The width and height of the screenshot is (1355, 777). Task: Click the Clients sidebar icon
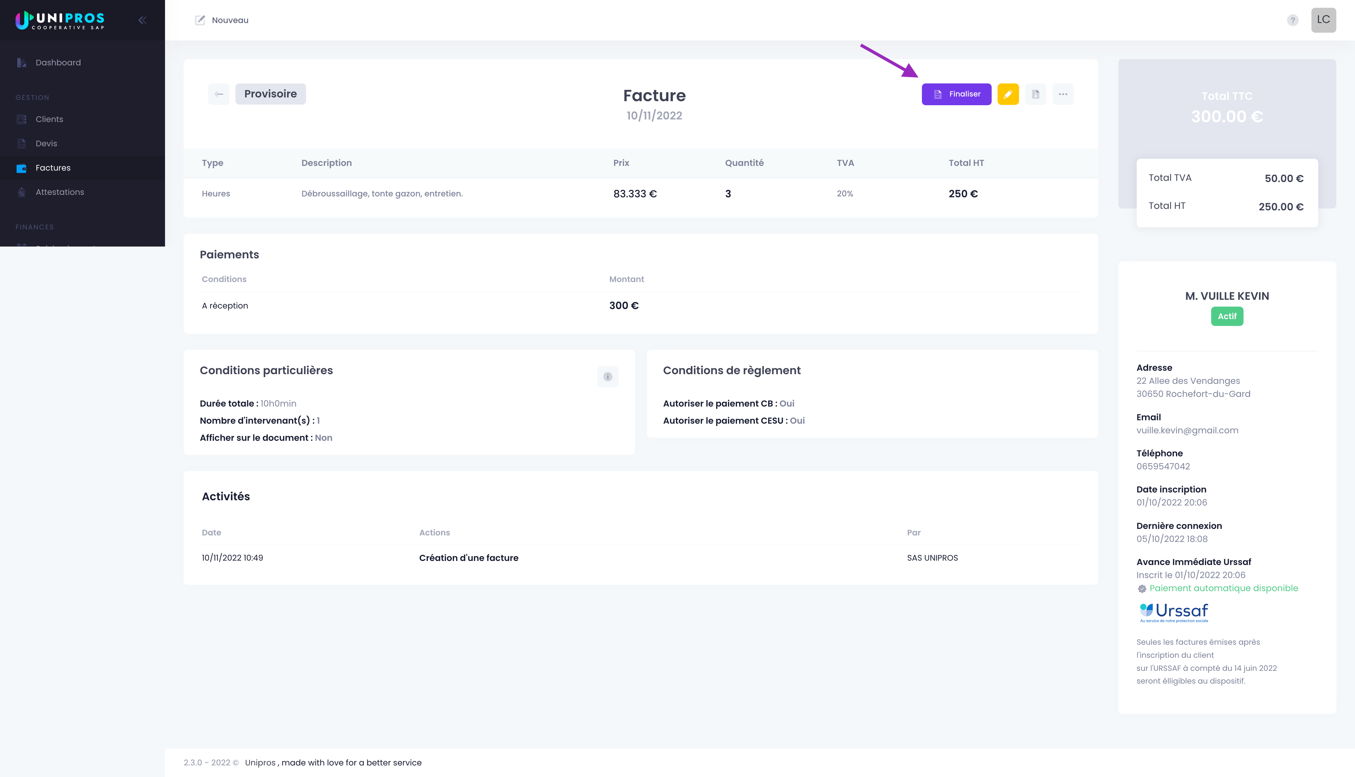click(x=21, y=119)
